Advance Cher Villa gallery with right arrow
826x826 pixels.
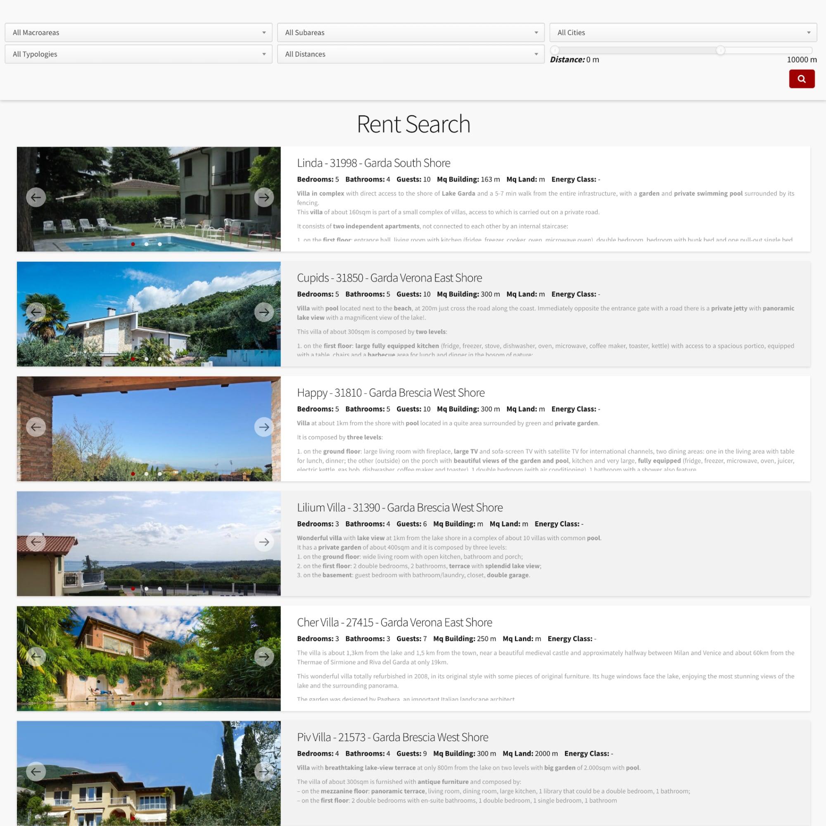pyautogui.click(x=264, y=657)
